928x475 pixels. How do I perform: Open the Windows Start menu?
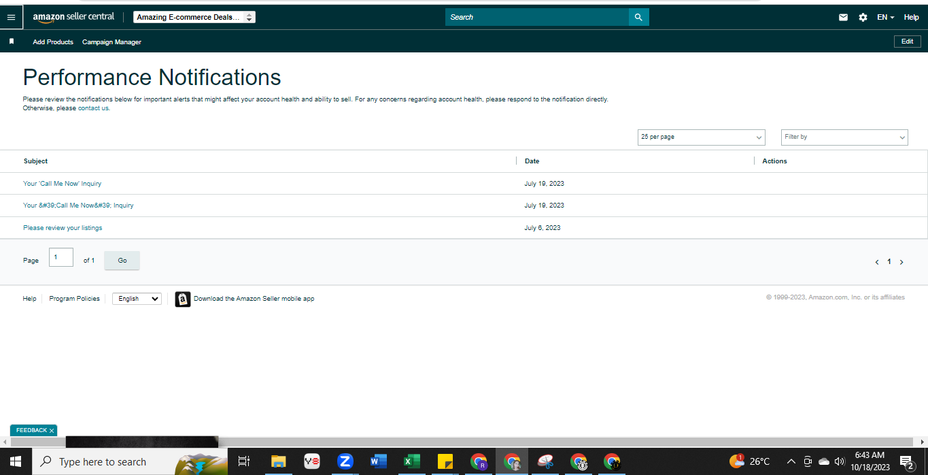pos(15,461)
